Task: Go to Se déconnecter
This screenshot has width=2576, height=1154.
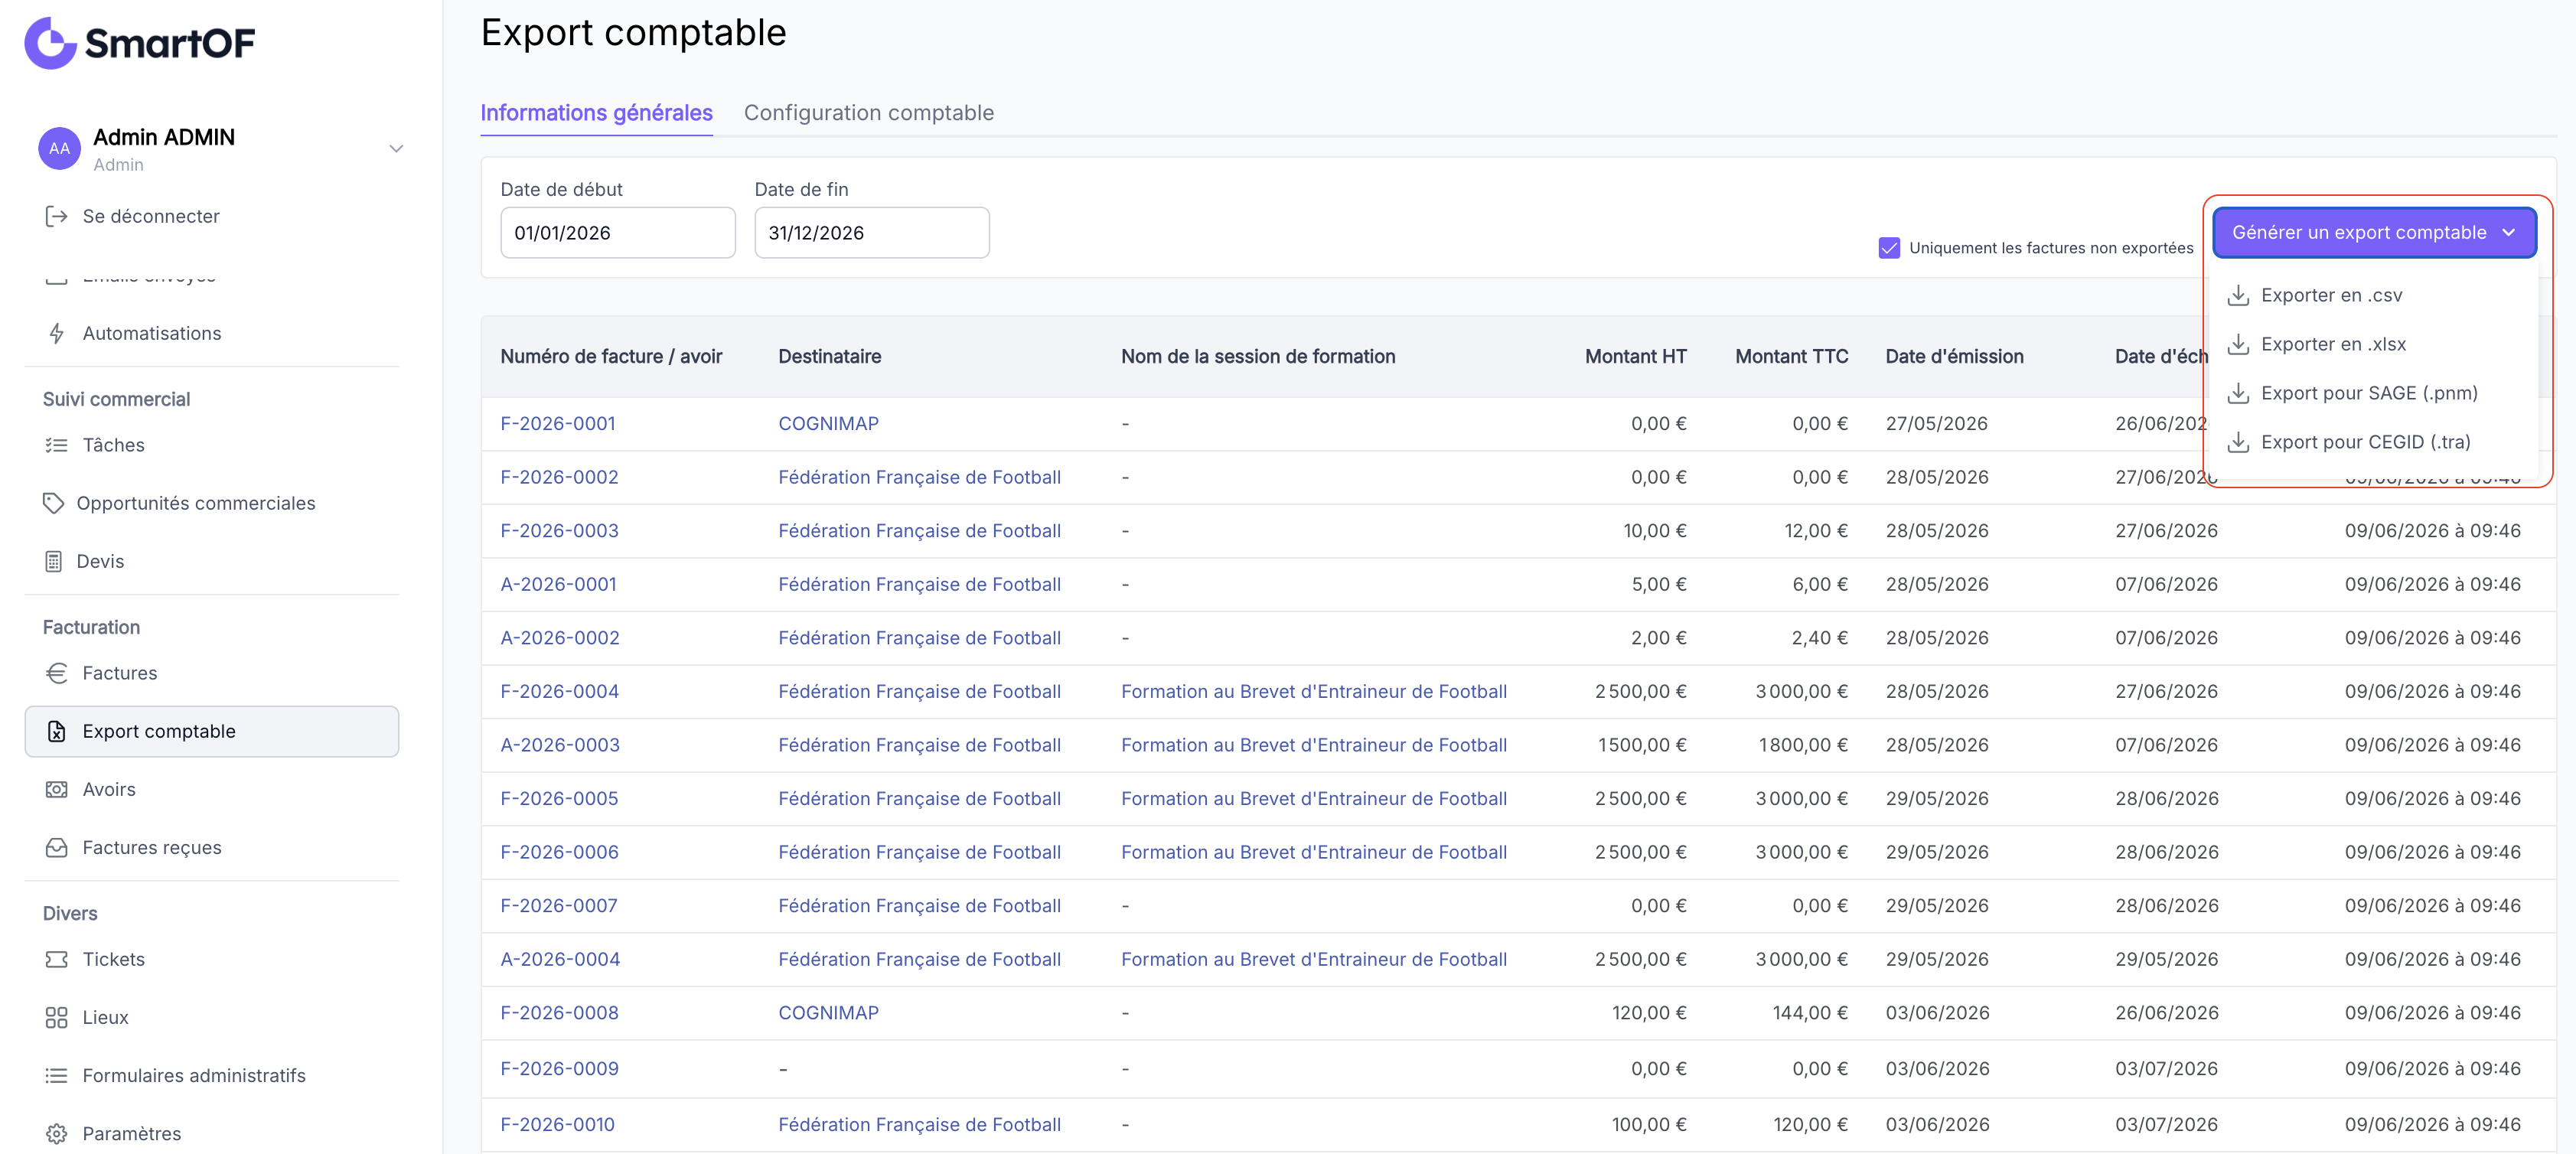Action: pyautogui.click(x=150, y=216)
